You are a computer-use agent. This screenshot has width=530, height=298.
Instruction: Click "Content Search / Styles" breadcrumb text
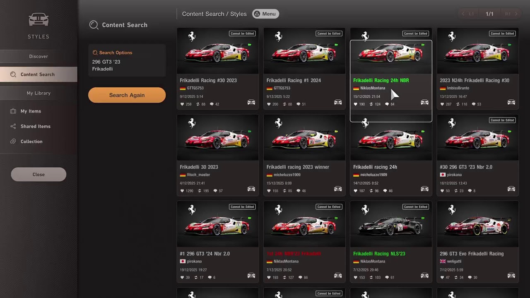[214, 14]
